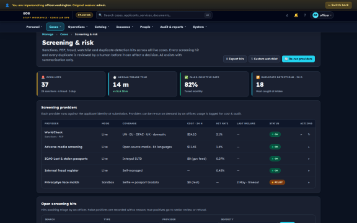Click the 'Interpol SLTD' coverage cell
Image resolution: width=357 pixels, height=223 pixels.
132,159
